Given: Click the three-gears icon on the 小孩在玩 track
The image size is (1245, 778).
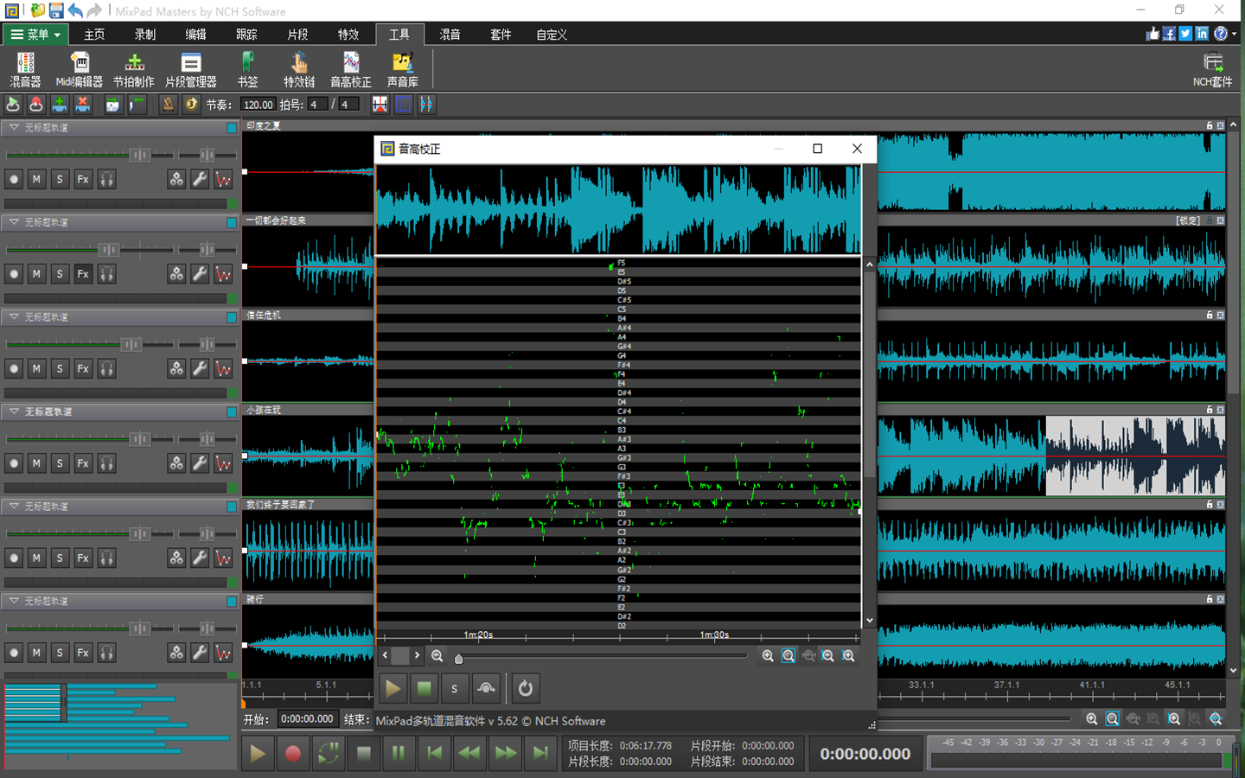Looking at the screenshot, I should coord(176,463).
